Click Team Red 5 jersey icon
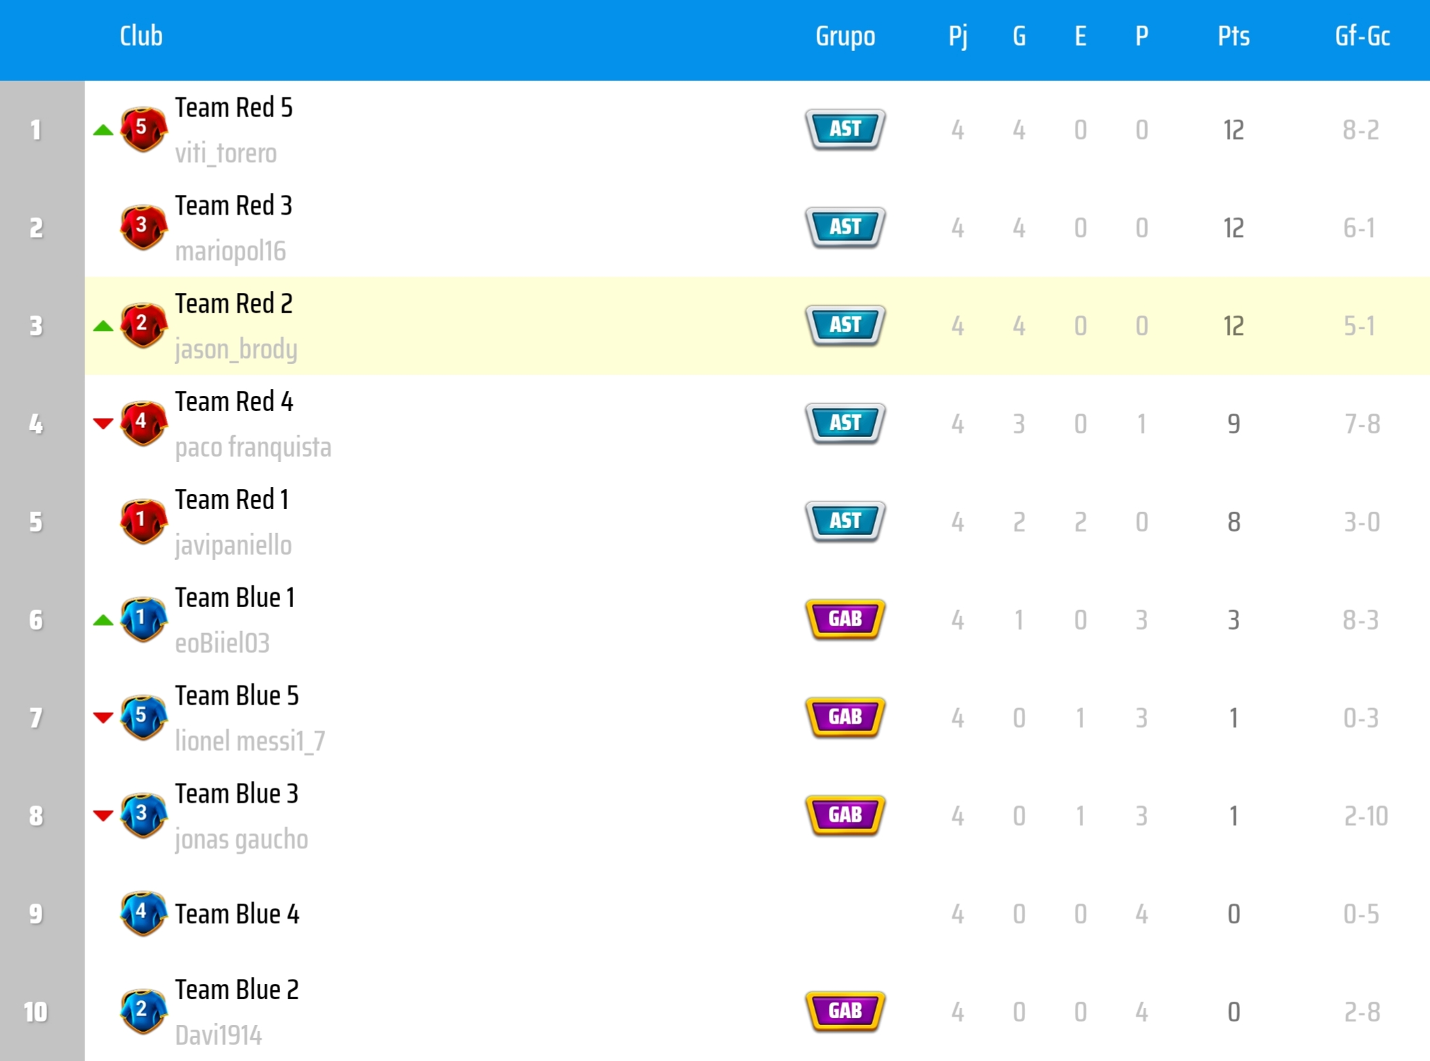The height and width of the screenshot is (1061, 1430). pyautogui.click(x=143, y=129)
